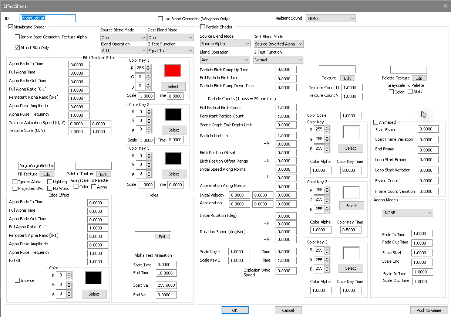Open particle Source Blend Mode dropdown
This screenshot has height=317, width=451.
(225, 44)
